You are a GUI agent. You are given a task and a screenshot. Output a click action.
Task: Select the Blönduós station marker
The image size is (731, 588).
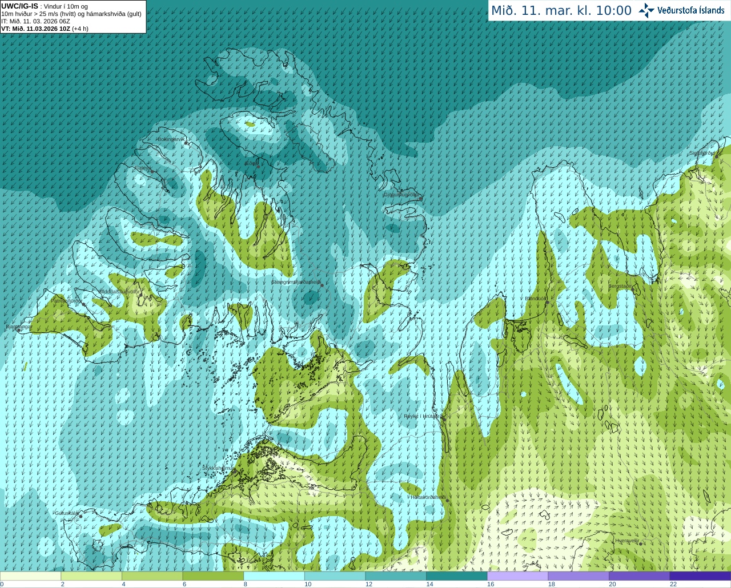coord(547,303)
